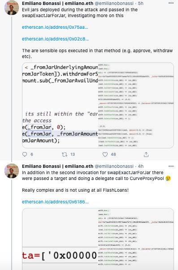Open the 5h timestamp of first tweet

141,3
